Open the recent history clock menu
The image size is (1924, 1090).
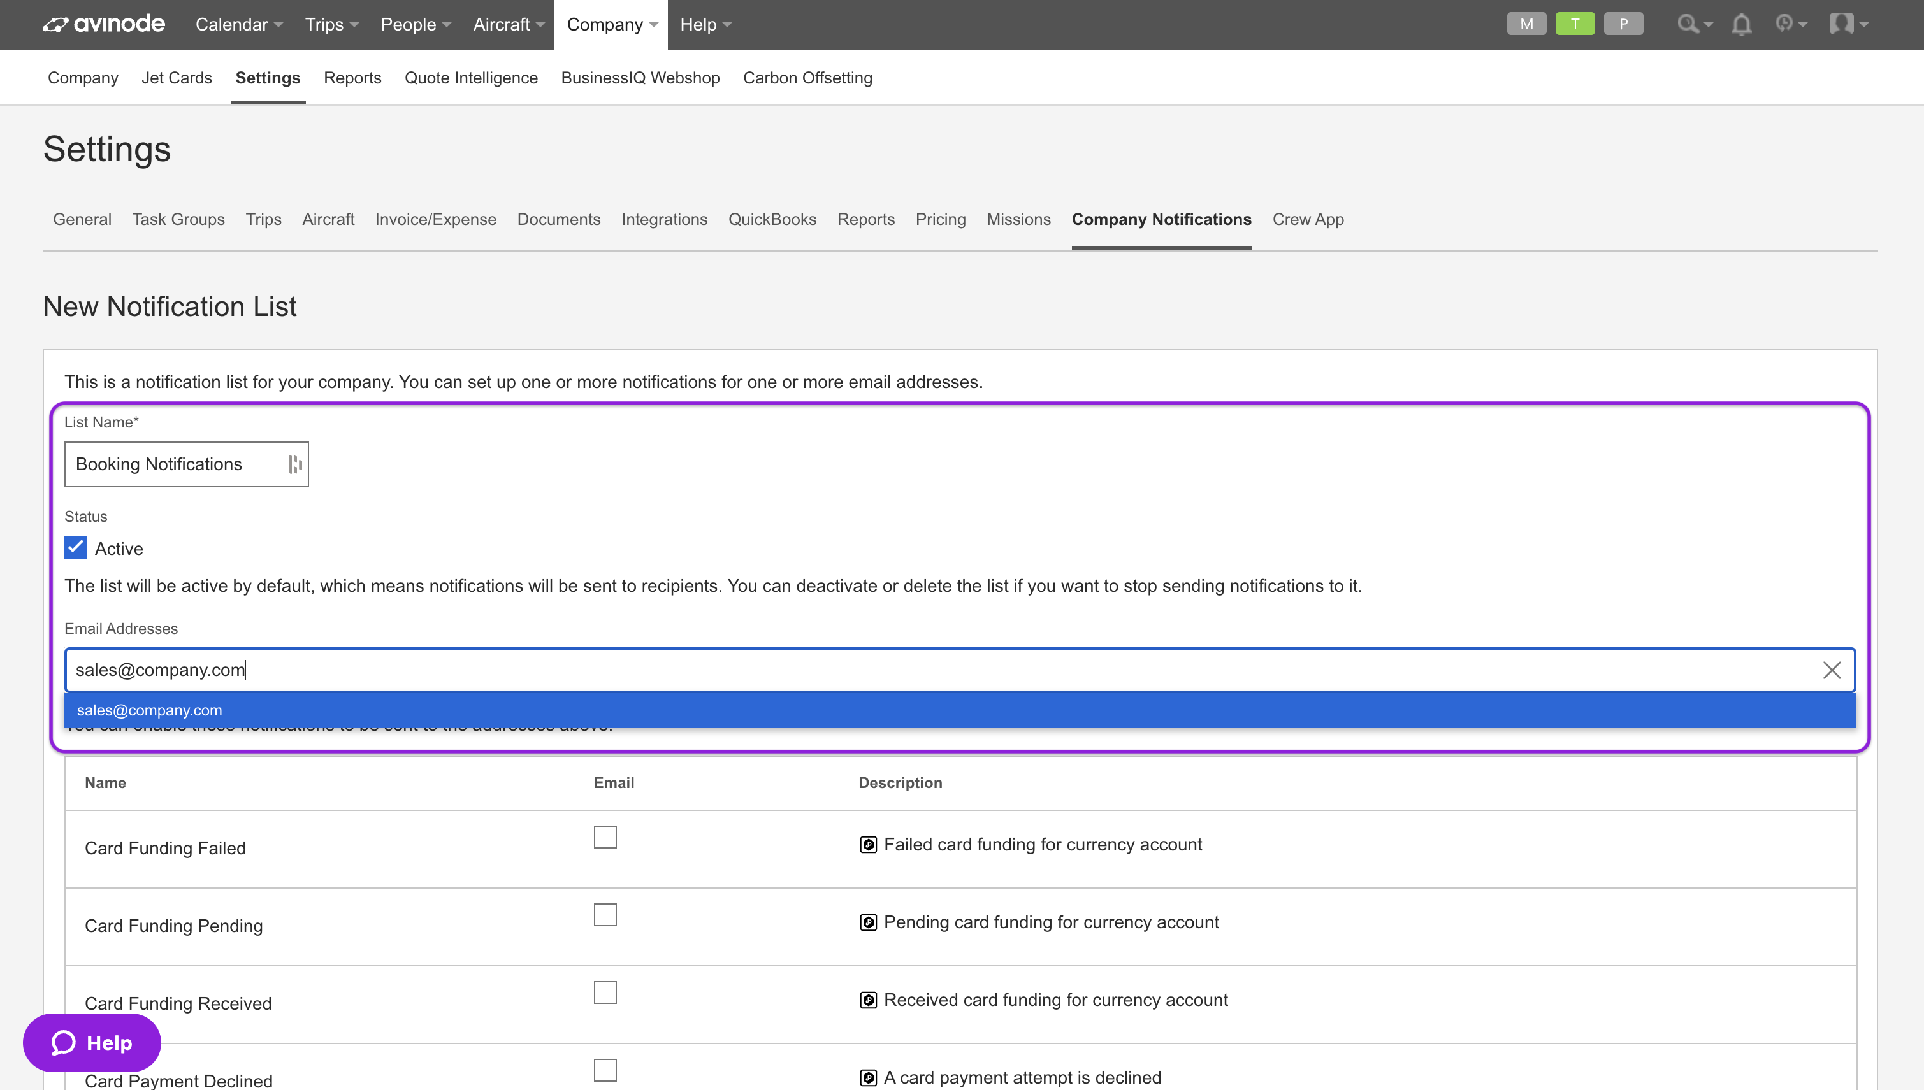point(1791,24)
